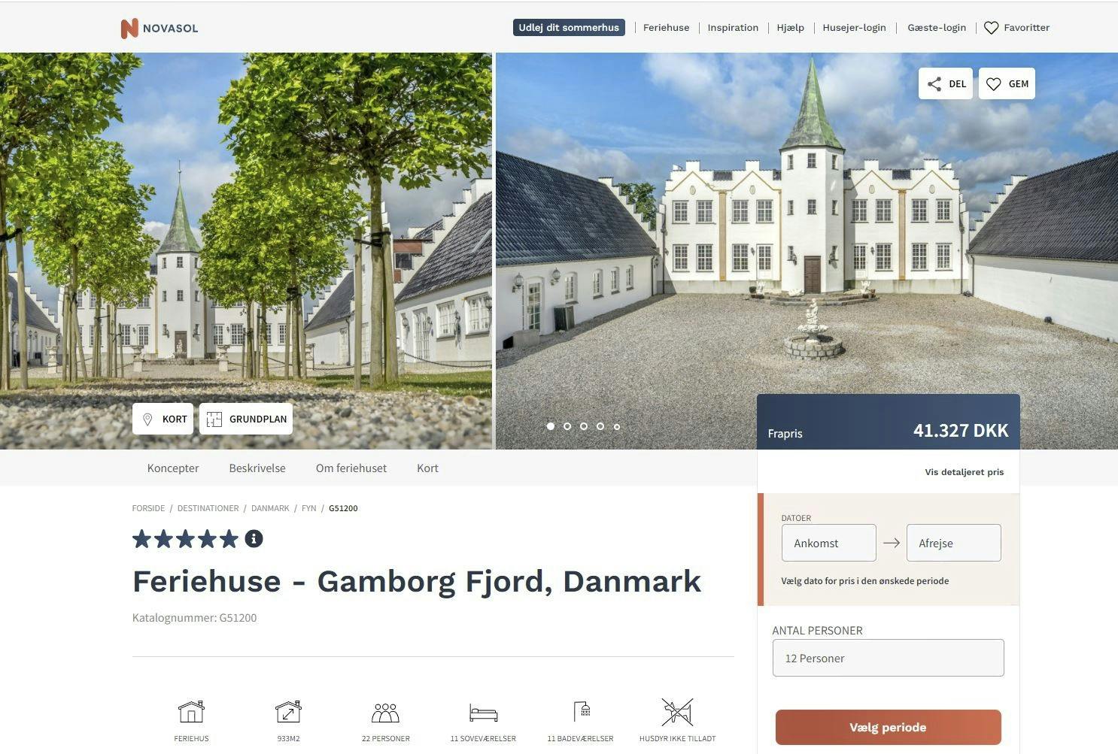Screen dimensions: 1118x754
Task: Open the Antal Personer dropdown
Action: click(x=888, y=658)
